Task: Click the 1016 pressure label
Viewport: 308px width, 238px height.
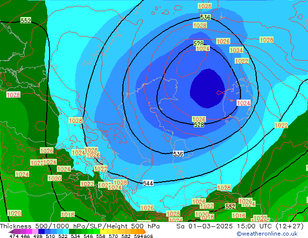Action: click(x=239, y=216)
